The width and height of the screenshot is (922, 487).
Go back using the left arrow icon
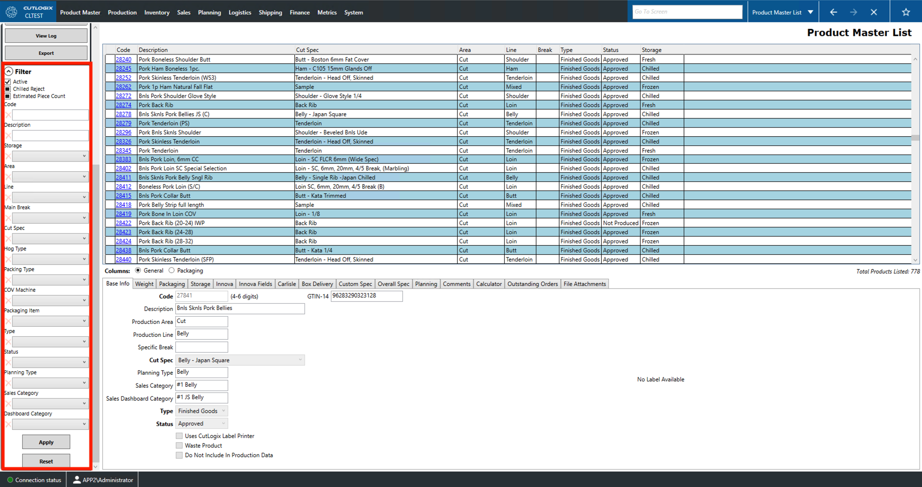point(833,12)
